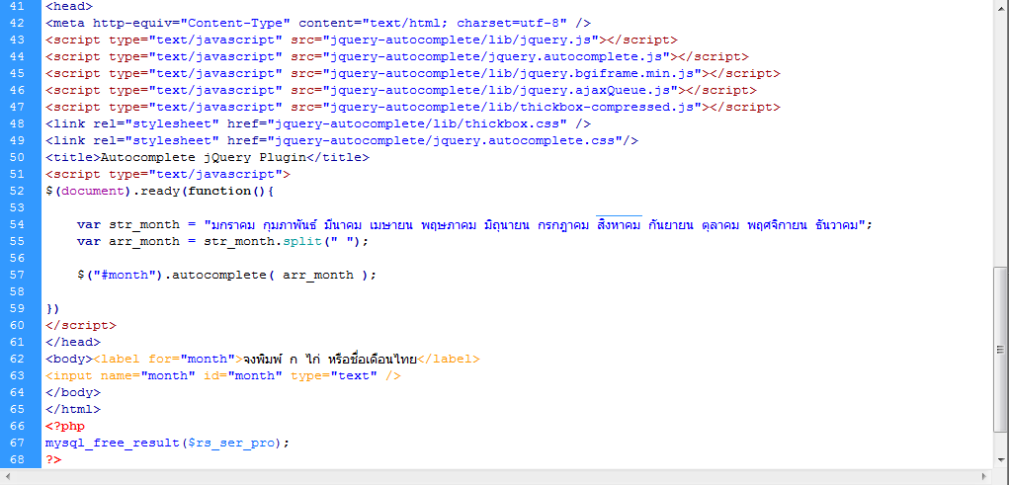This screenshot has height=485, width=1009.
Task: Click the $(document).ready(function(){ line
Action: pos(159,192)
